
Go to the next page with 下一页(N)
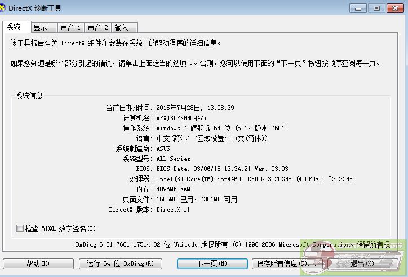tap(212, 263)
